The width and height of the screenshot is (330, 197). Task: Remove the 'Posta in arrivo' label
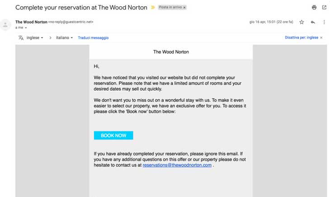184,8
